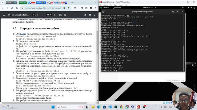Open a new terminal tab button

[x=103, y=12]
